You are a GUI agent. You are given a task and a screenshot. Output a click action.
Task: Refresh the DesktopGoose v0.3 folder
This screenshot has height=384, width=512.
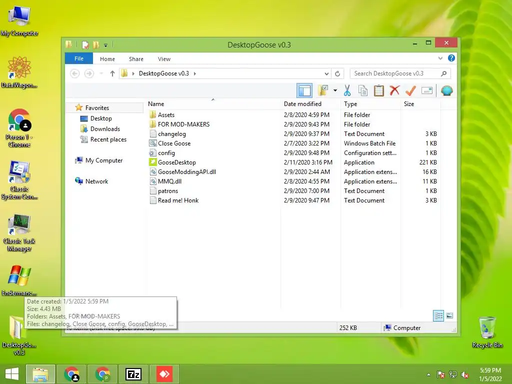[x=337, y=73]
